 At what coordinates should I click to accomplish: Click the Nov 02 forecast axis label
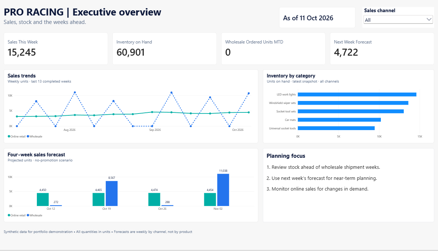coord(218,209)
